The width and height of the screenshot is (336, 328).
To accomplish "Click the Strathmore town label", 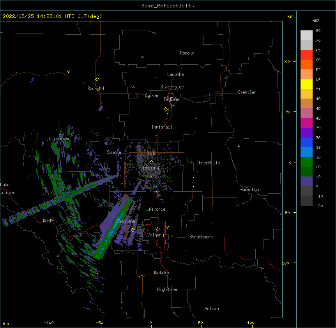I will pos(201,237).
